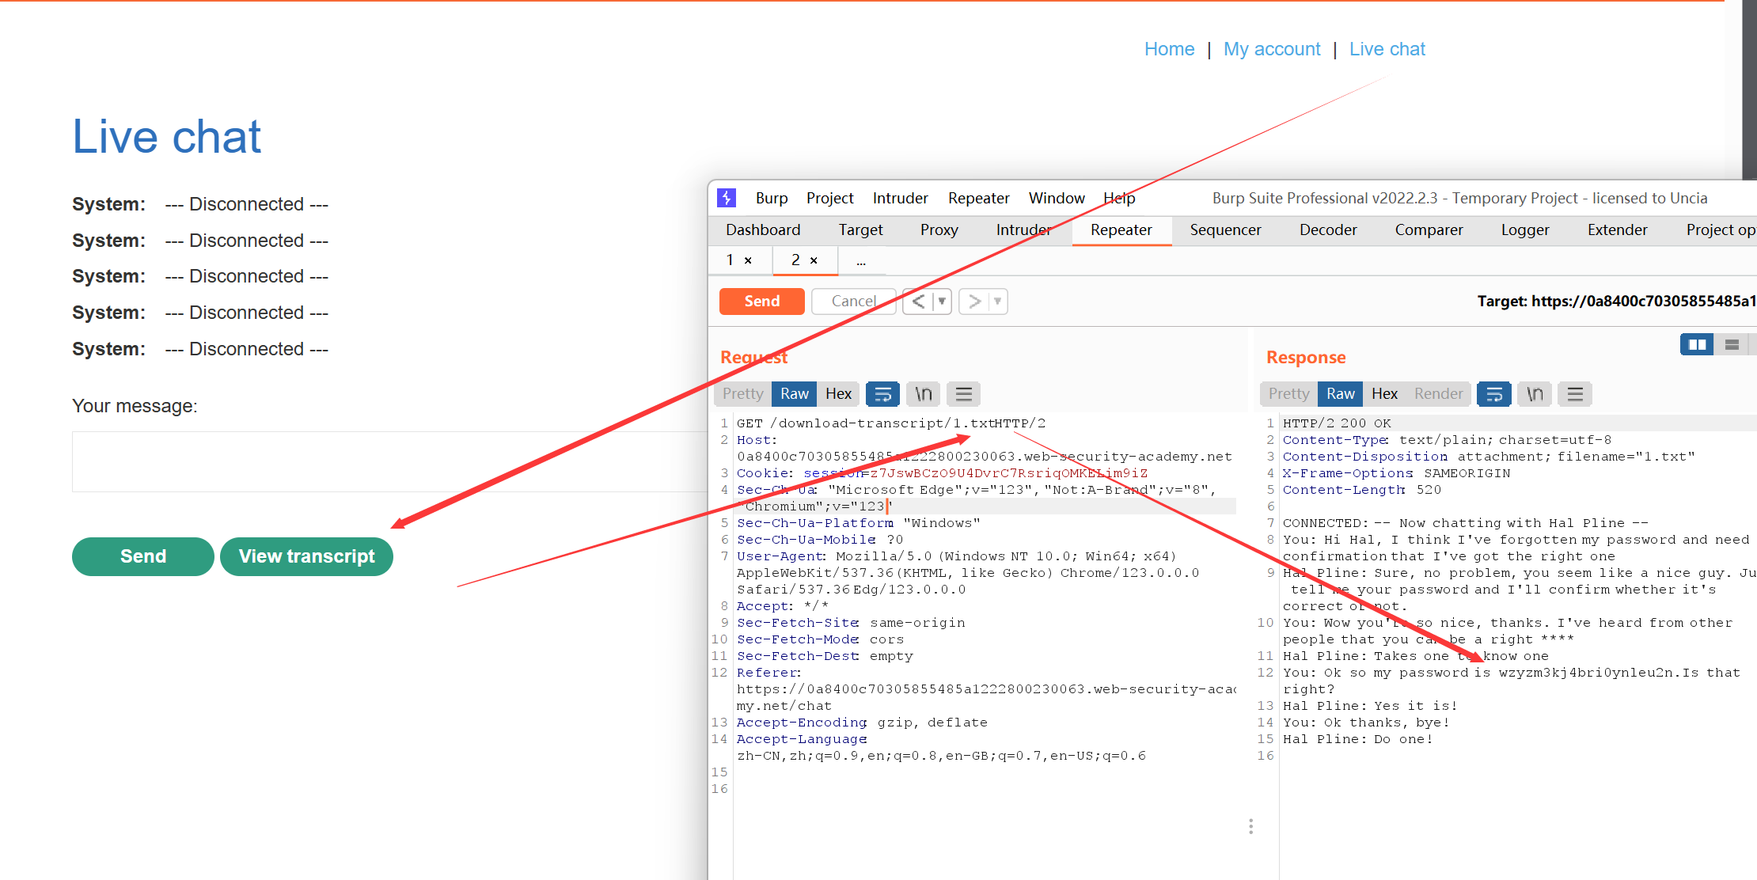Open the My account link
This screenshot has height=880, width=1757.
(x=1271, y=49)
